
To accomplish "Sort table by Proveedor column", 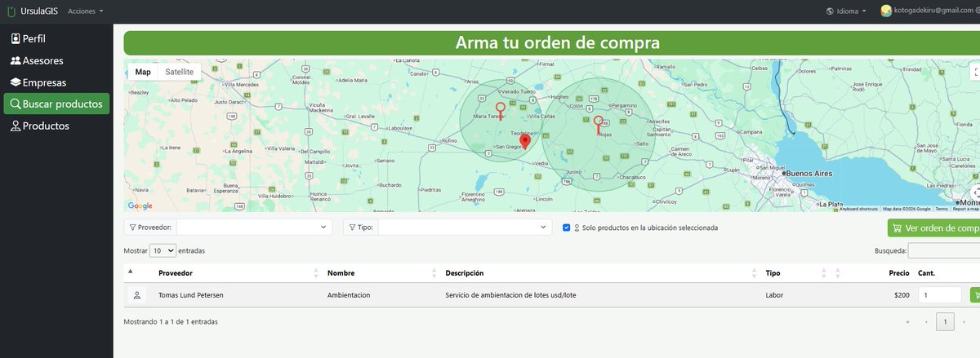I will 237,273.
